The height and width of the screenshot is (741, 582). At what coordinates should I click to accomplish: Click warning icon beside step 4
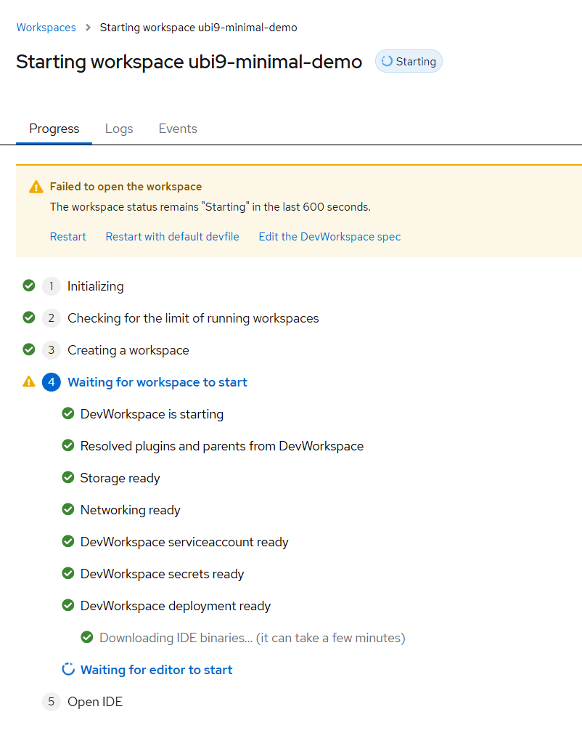coord(29,382)
